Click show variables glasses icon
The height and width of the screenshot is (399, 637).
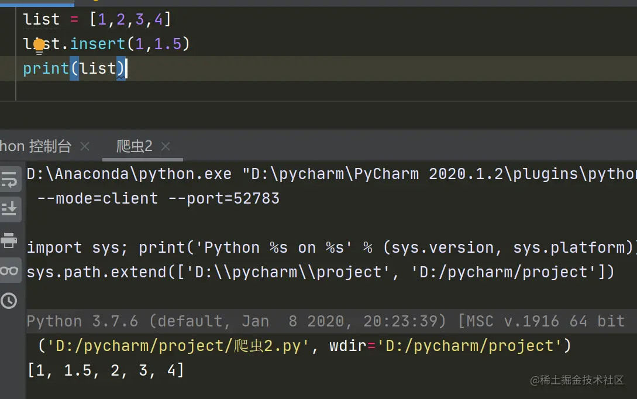click(x=9, y=271)
